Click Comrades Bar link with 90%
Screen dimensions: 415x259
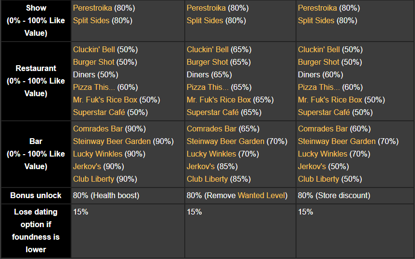tap(98, 129)
